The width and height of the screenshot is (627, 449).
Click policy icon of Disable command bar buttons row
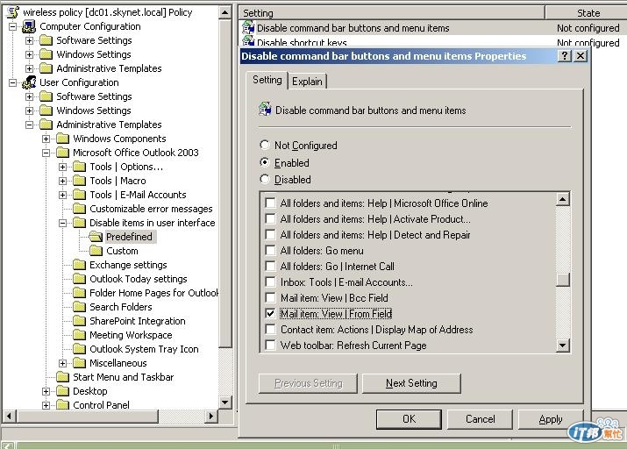pyautogui.click(x=248, y=27)
